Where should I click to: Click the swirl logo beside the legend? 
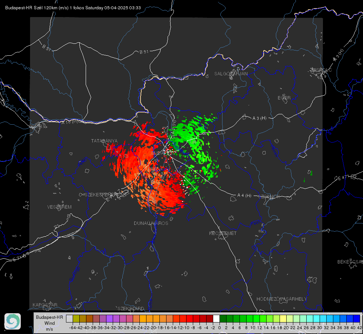(13, 321)
